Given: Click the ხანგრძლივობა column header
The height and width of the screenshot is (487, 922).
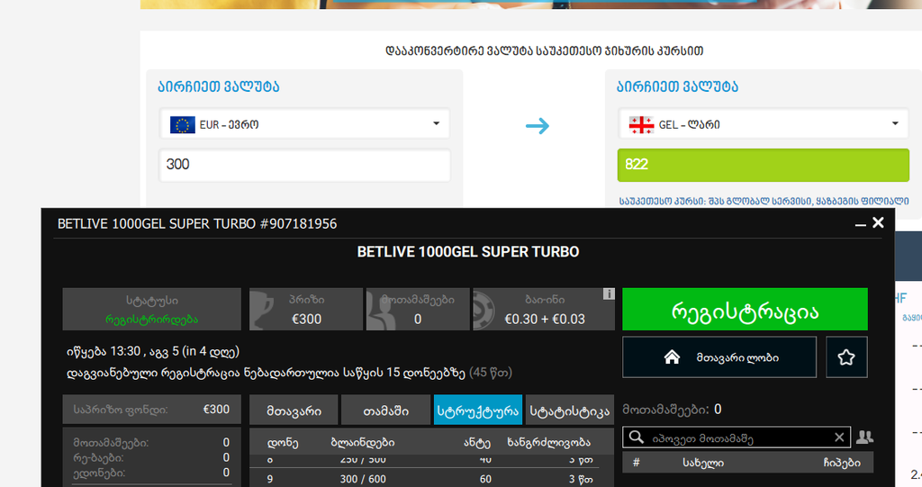Looking at the screenshot, I should 548,442.
